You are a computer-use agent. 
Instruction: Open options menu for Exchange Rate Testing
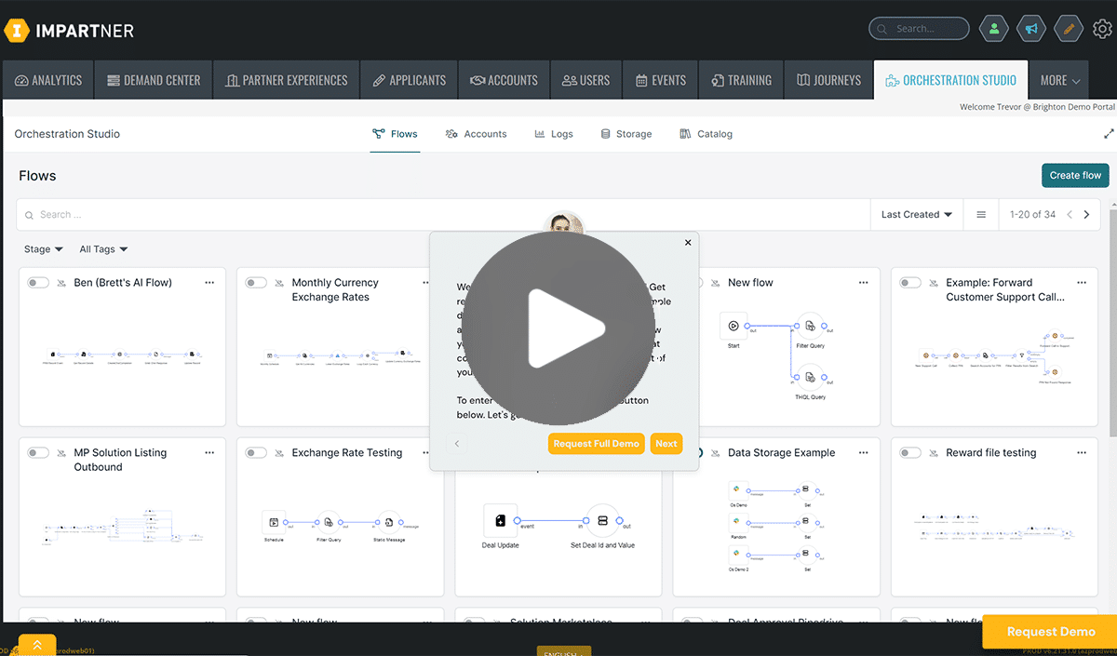pos(427,453)
